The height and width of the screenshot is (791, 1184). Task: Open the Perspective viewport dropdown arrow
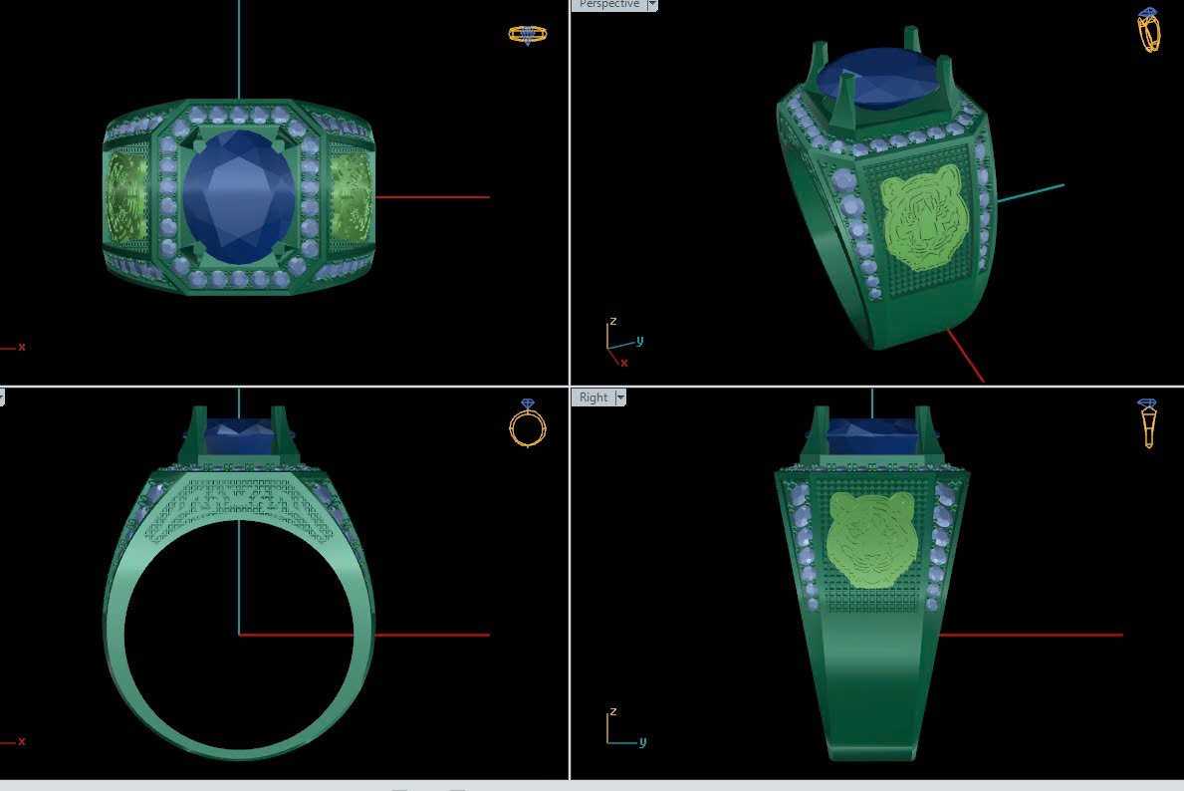(652, 5)
